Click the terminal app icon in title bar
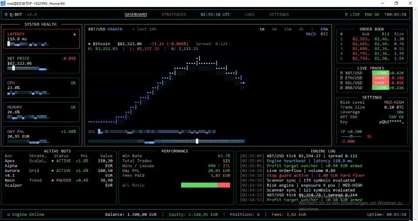Screen dimensions: 418x221 tap(3, 3)
